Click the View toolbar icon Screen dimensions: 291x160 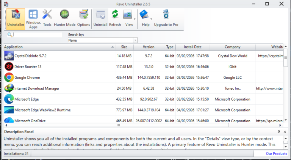127,14
